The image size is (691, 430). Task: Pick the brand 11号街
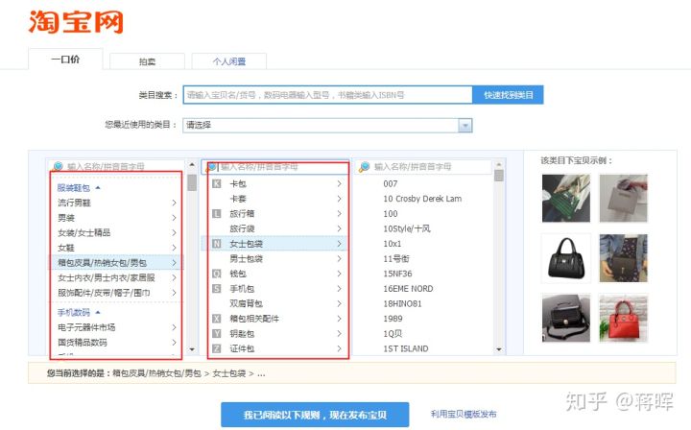[x=396, y=258]
